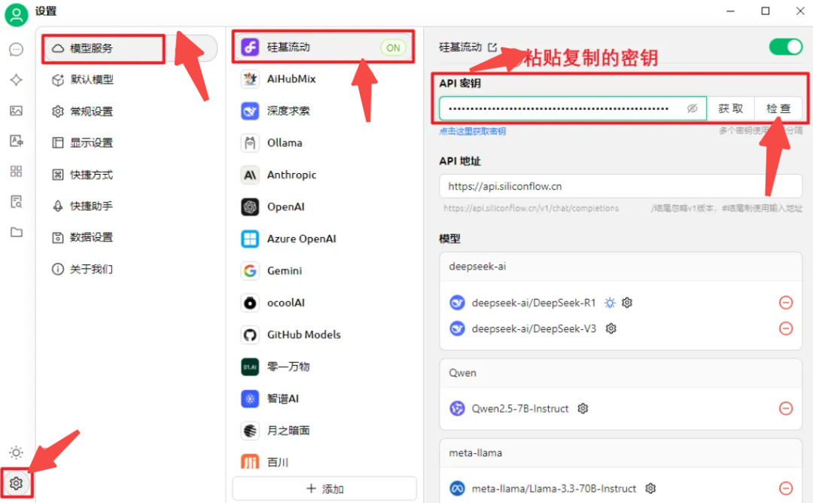The image size is (813, 503).
Task: Open the chat assistant sidebar icon
Action: pyautogui.click(x=16, y=49)
